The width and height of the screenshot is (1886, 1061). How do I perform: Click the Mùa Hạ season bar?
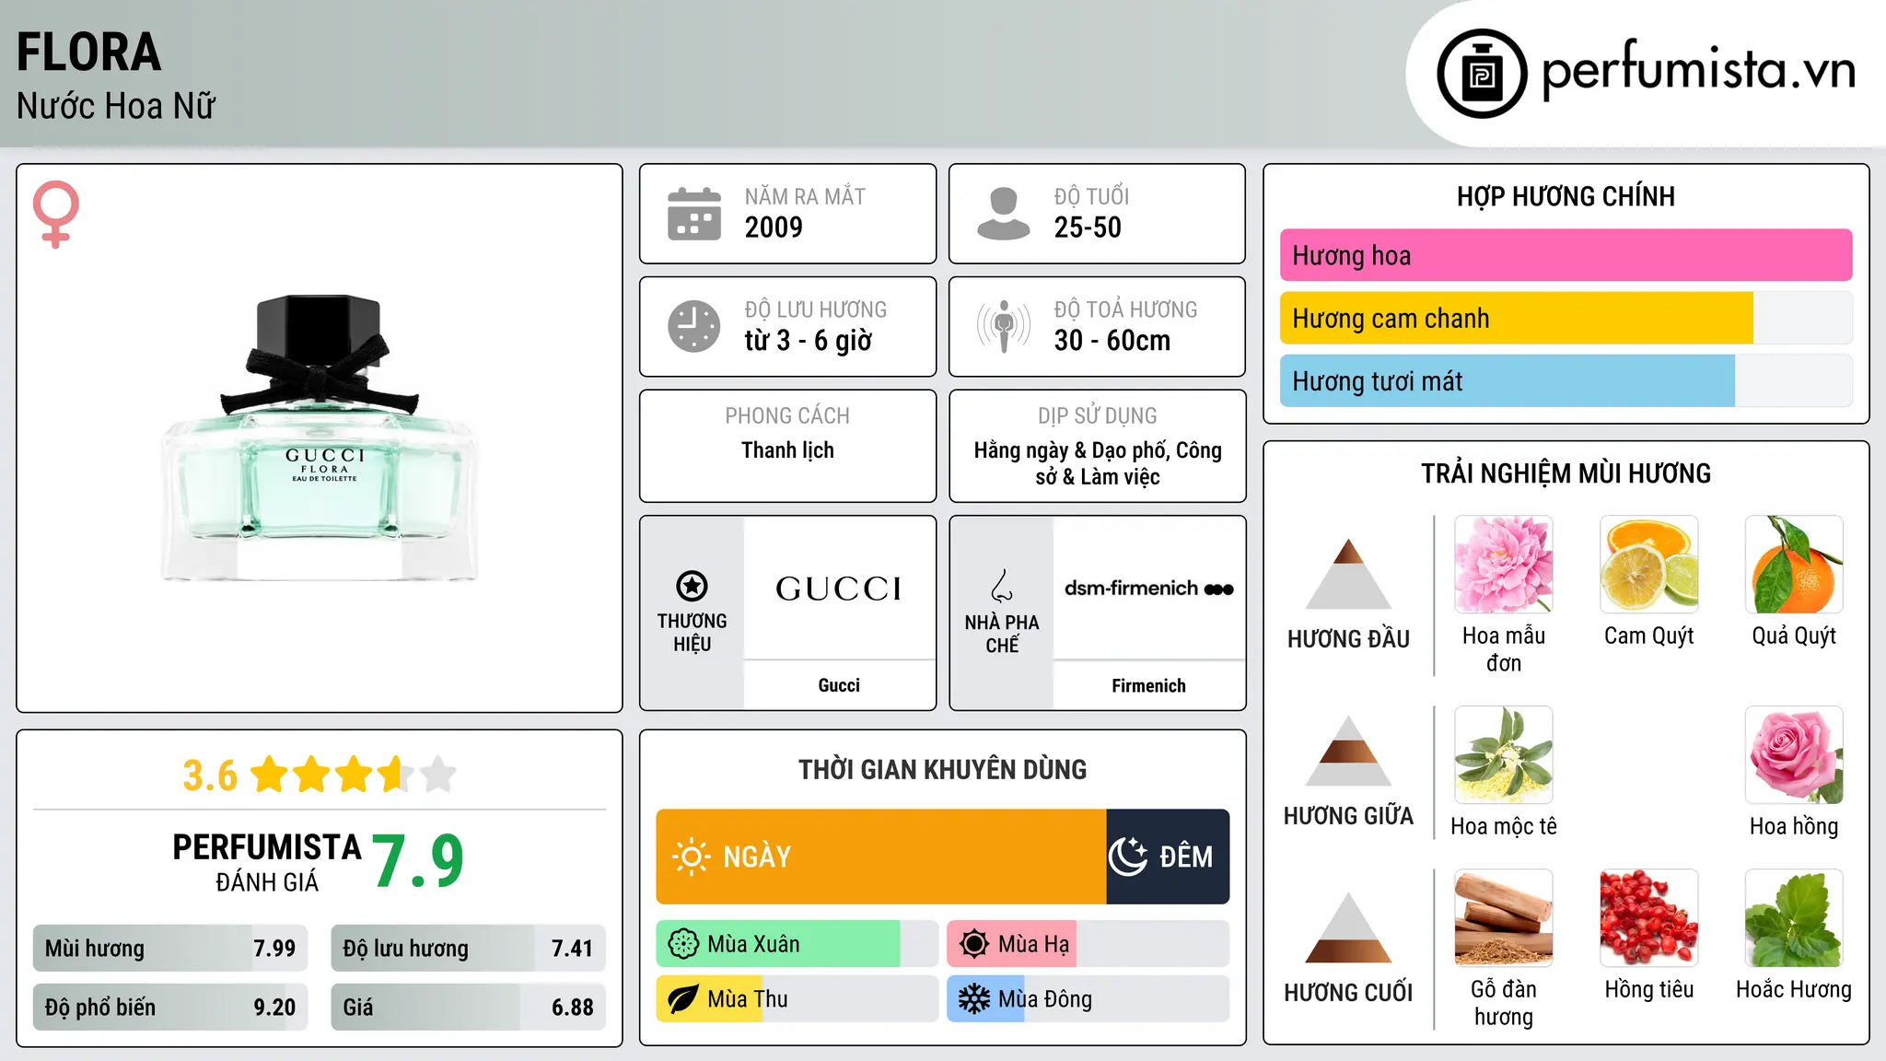[x=1088, y=944]
